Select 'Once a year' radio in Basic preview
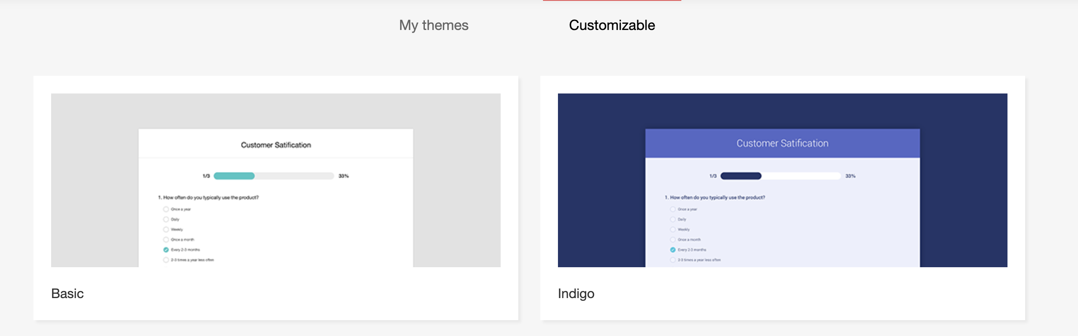The height and width of the screenshot is (336, 1078). coord(166,209)
